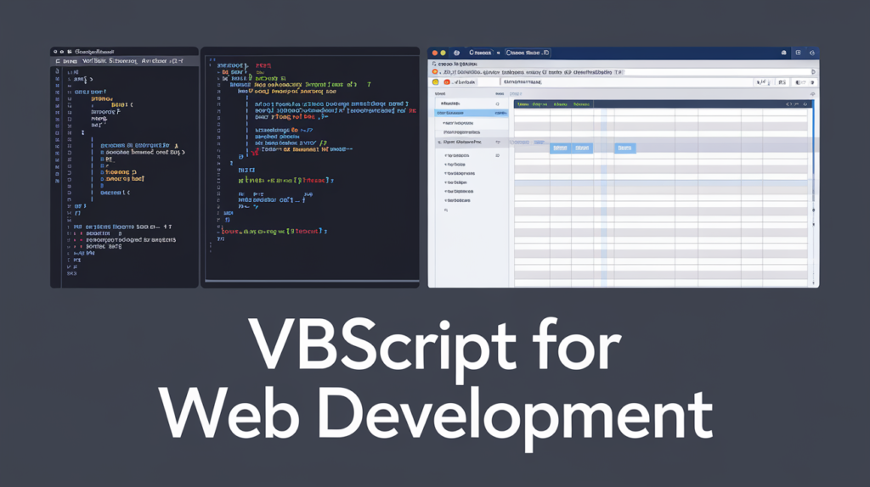Click the middle icon in the browser's top-right corner
This screenshot has height=487, width=870.
point(797,53)
